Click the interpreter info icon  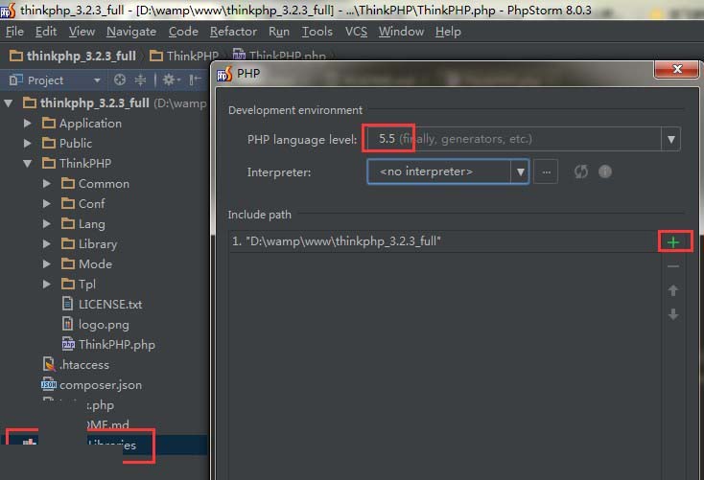(605, 171)
